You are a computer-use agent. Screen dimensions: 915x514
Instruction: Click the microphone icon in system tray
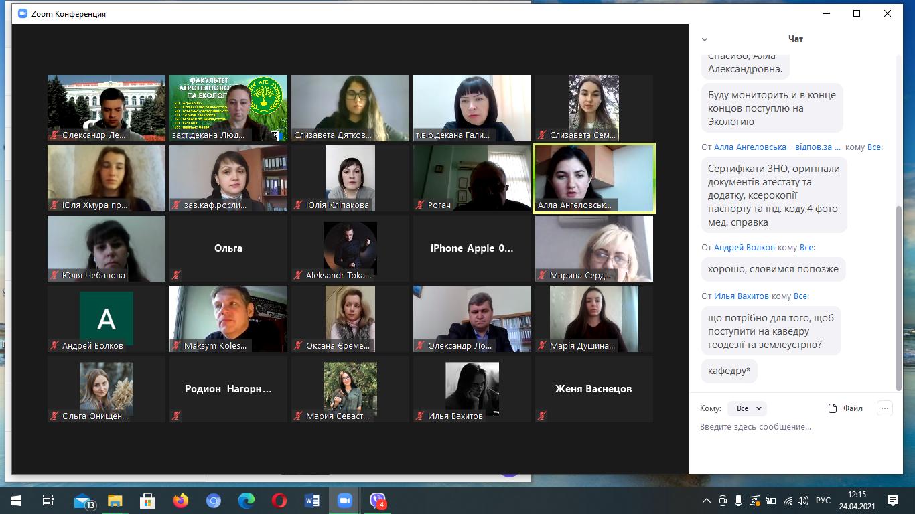[x=739, y=501]
